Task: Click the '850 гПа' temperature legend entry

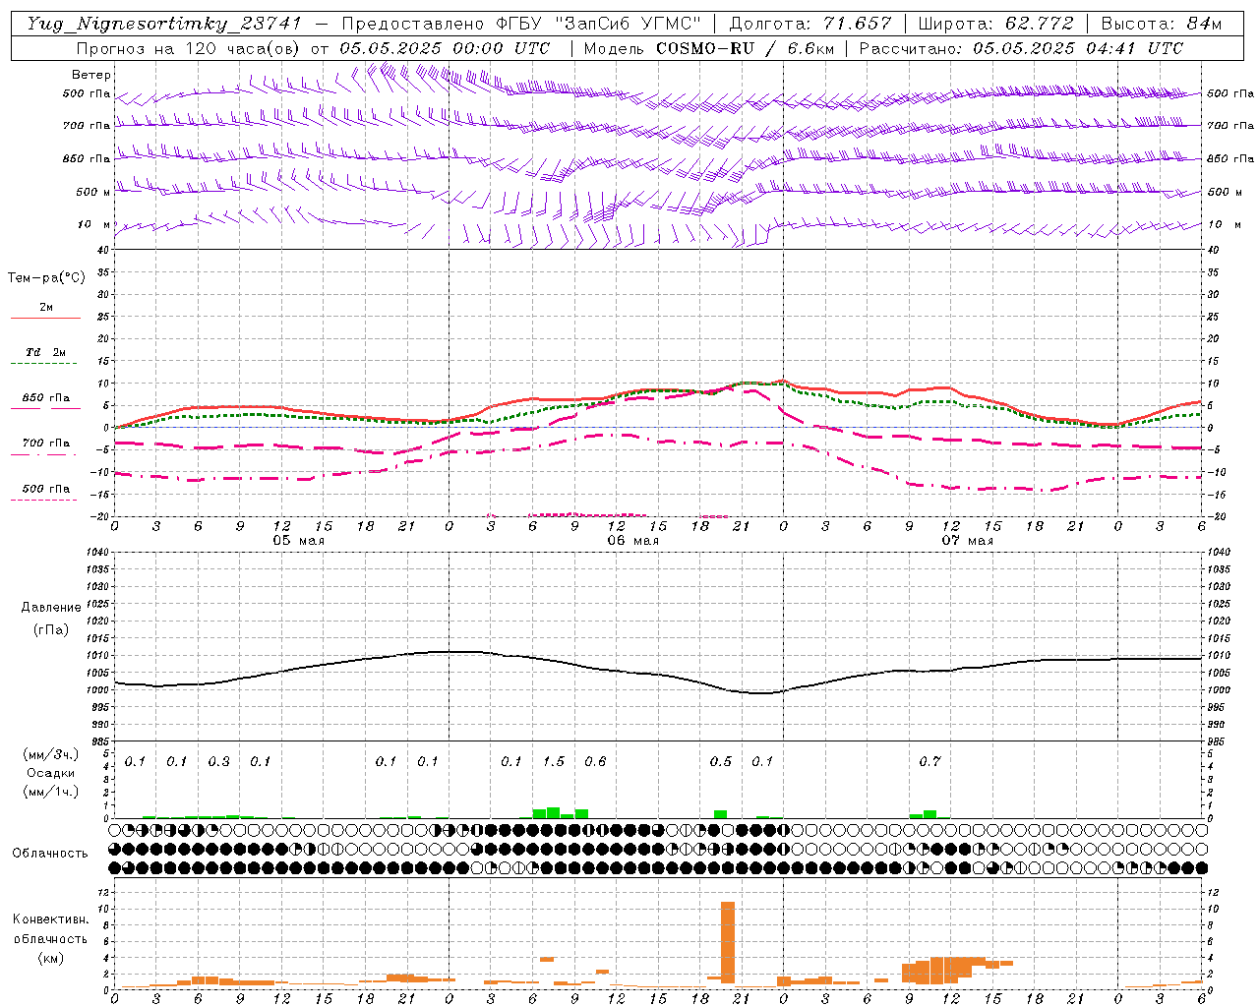Action: pyautogui.click(x=46, y=398)
